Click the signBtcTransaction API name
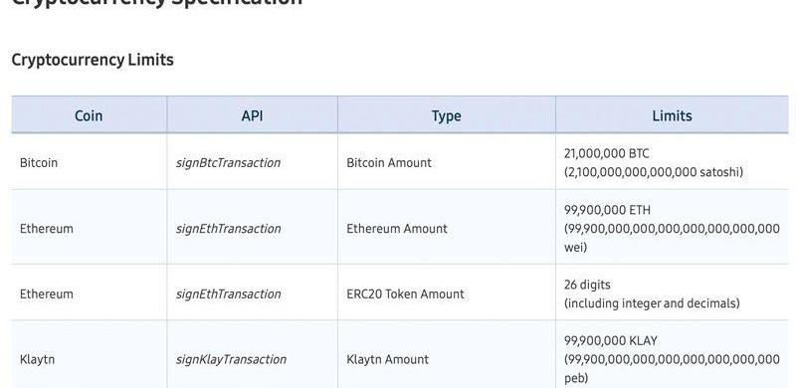This screenshot has width=796, height=388. (x=228, y=163)
